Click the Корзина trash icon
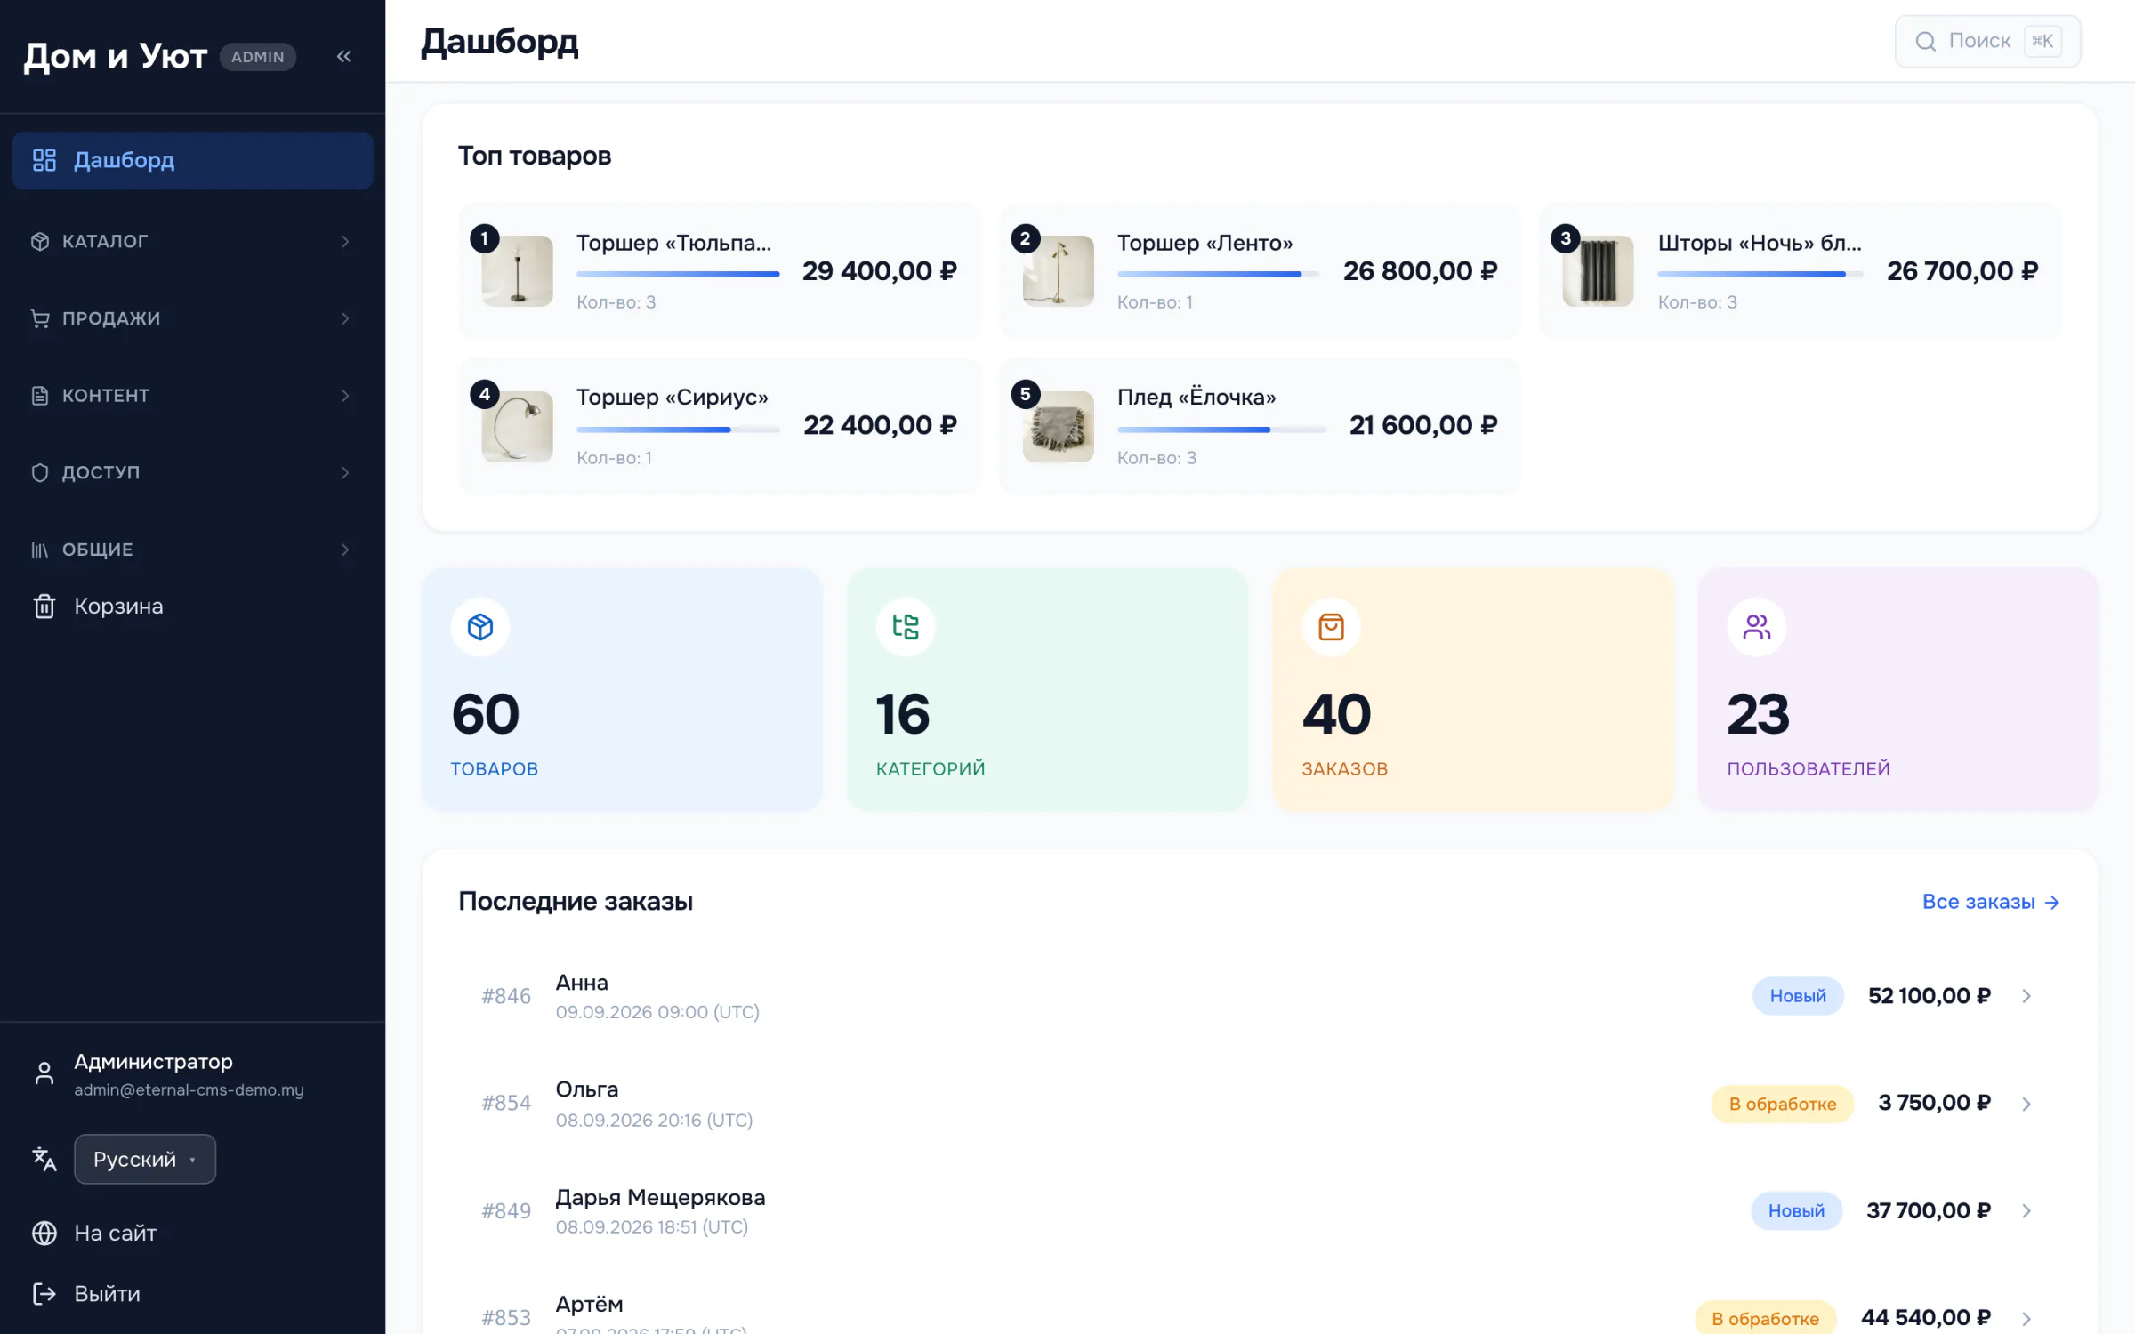2135x1334 pixels. tap(44, 607)
